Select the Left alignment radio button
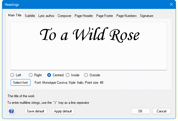 click(12, 75)
